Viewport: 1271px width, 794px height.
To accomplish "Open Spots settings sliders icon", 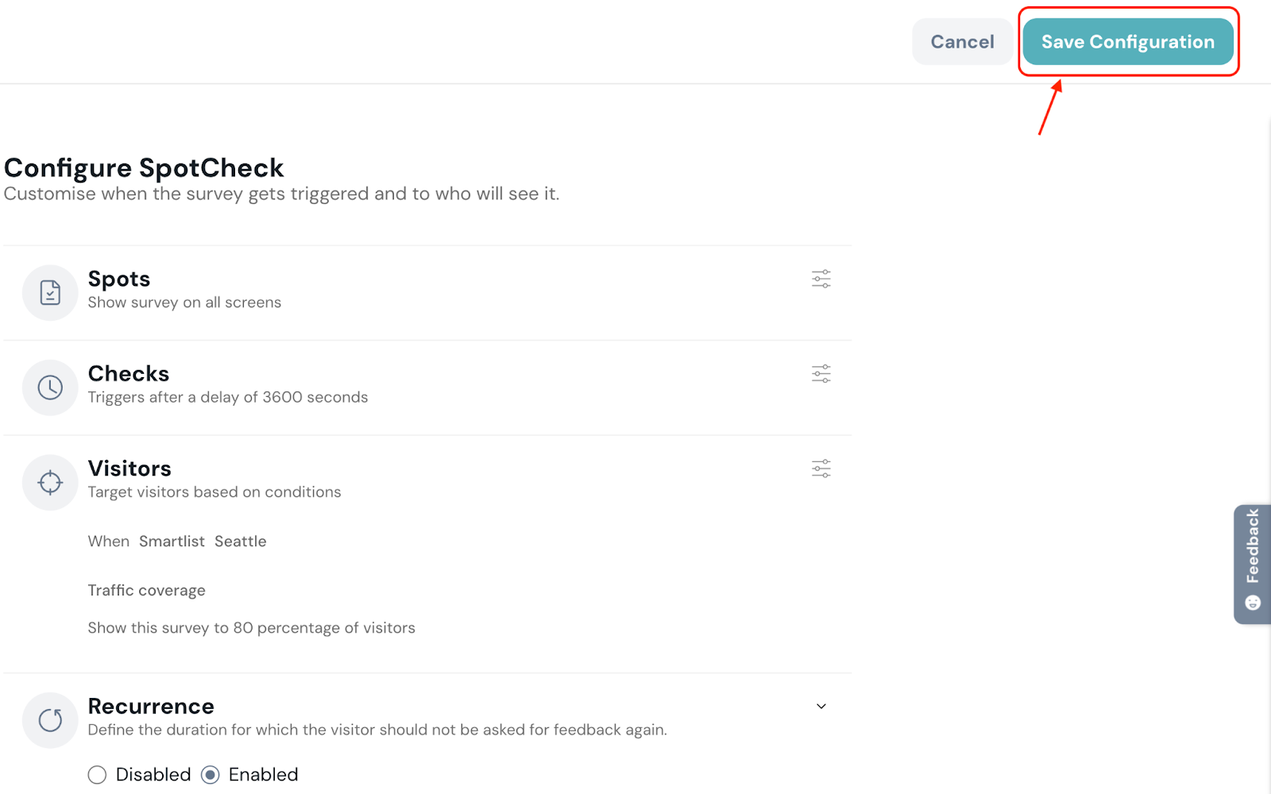I will (821, 279).
